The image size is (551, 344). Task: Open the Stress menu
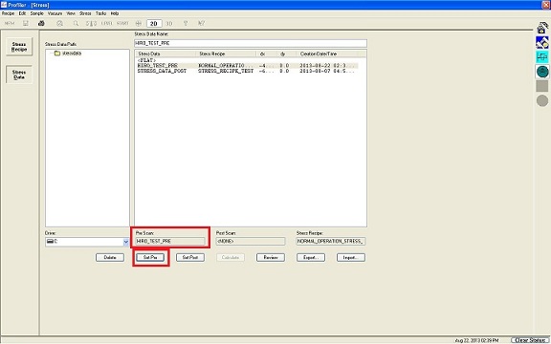[x=85, y=13]
